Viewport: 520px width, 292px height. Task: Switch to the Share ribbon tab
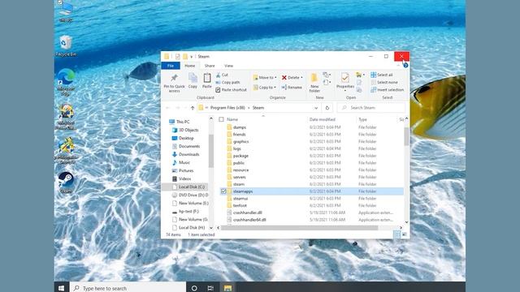click(x=210, y=66)
